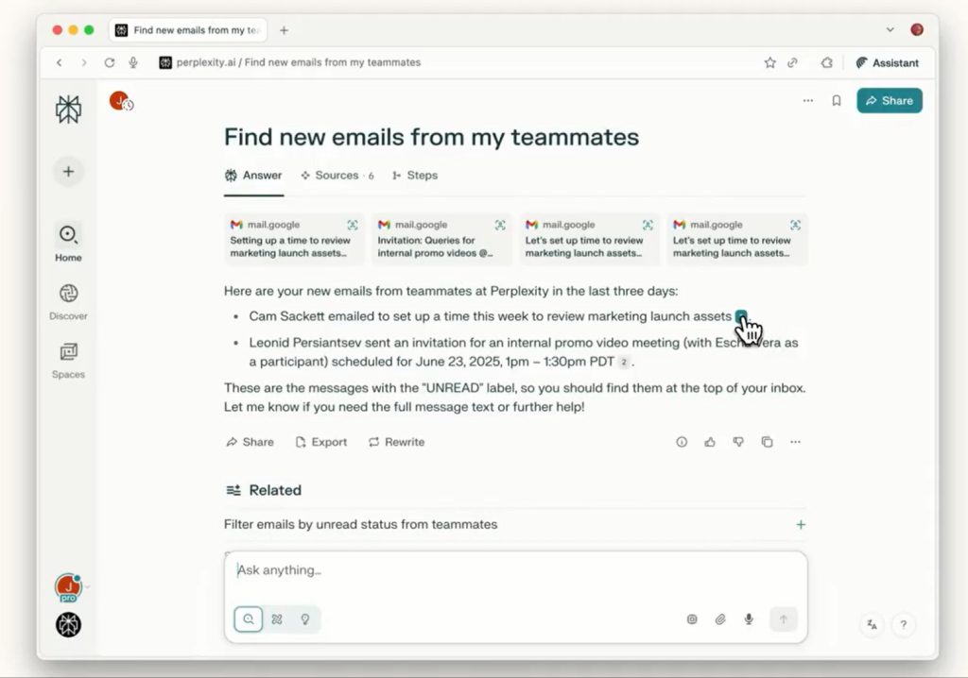Open the browser tab list chevron

coord(890,29)
